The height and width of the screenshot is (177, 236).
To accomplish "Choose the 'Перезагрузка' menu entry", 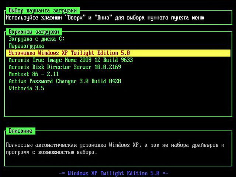I will [26, 46].
